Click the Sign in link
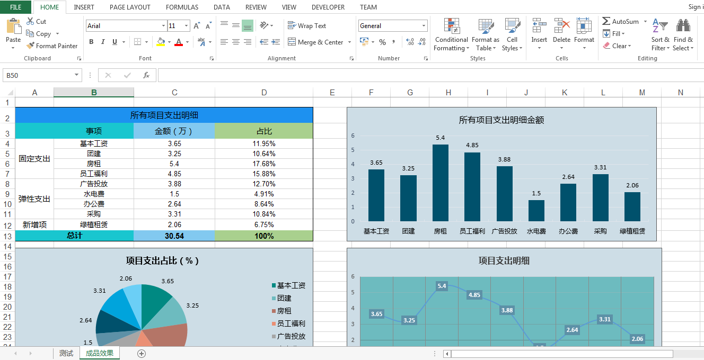 tap(695, 7)
